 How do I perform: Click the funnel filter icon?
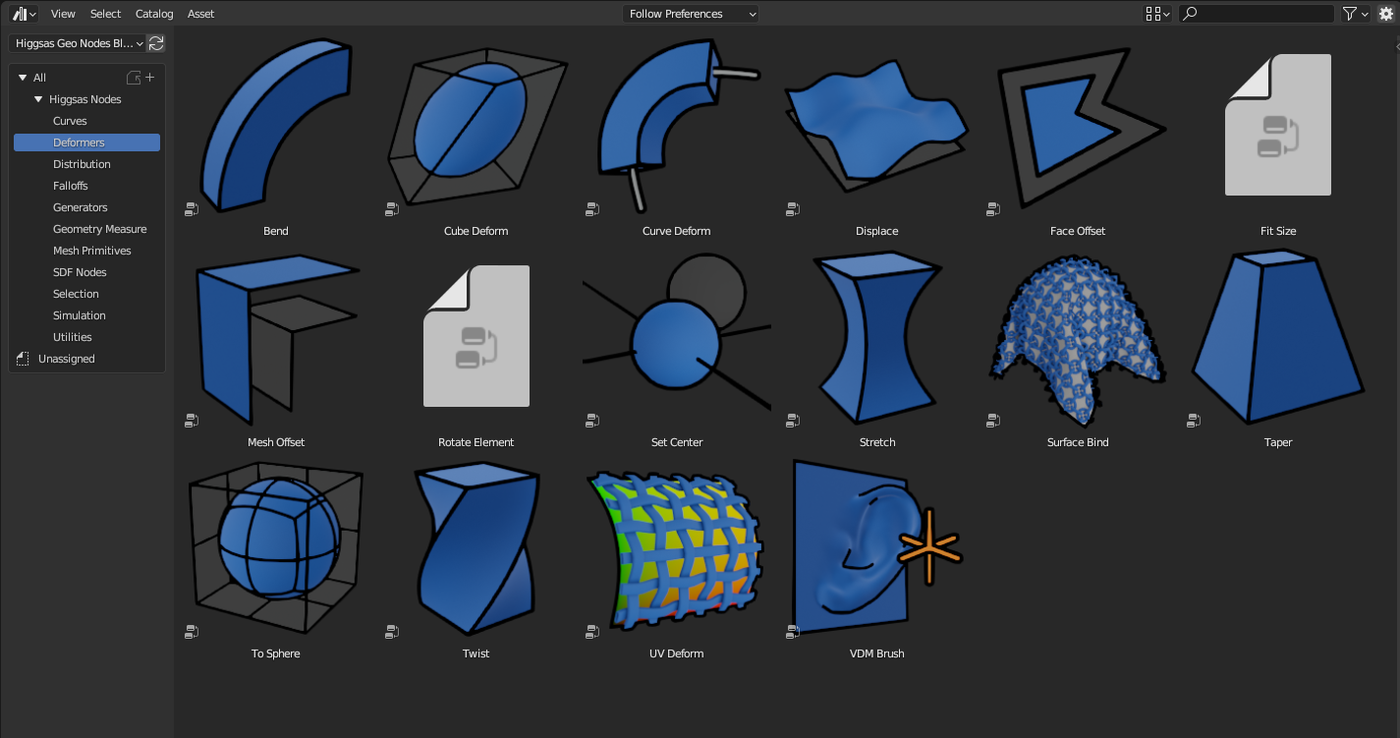click(x=1350, y=14)
